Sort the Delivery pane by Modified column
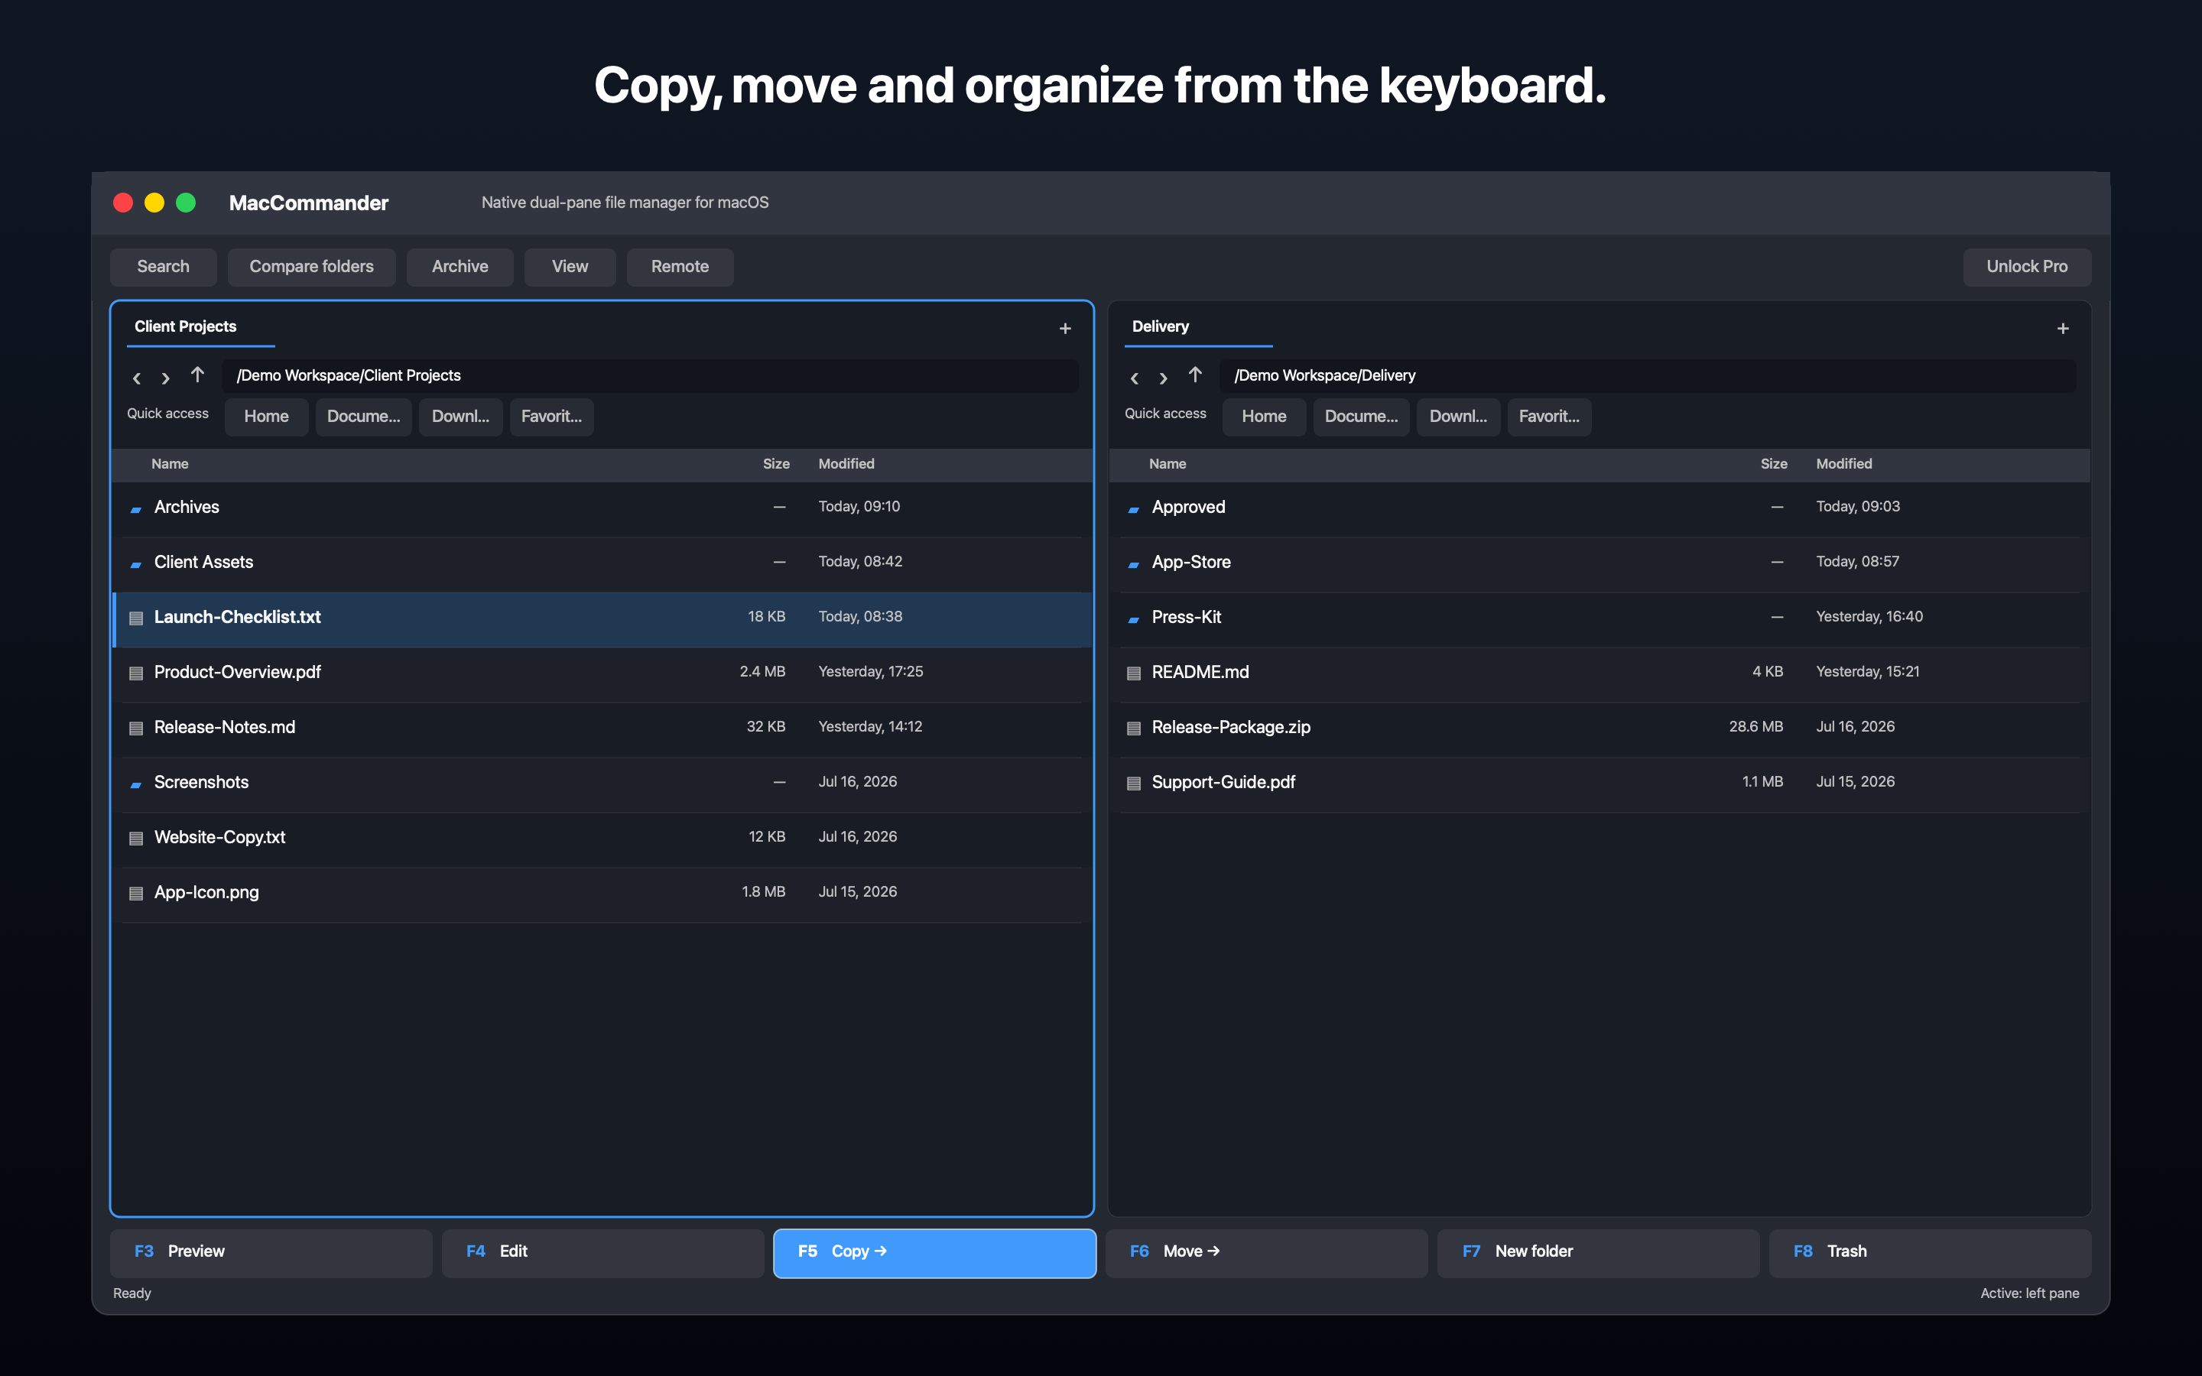Image resolution: width=2202 pixels, height=1376 pixels. [x=1844, y=464]
